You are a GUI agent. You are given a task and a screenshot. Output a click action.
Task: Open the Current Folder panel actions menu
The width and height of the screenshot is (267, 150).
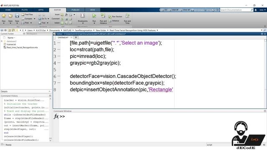click(x=24, y=34)
